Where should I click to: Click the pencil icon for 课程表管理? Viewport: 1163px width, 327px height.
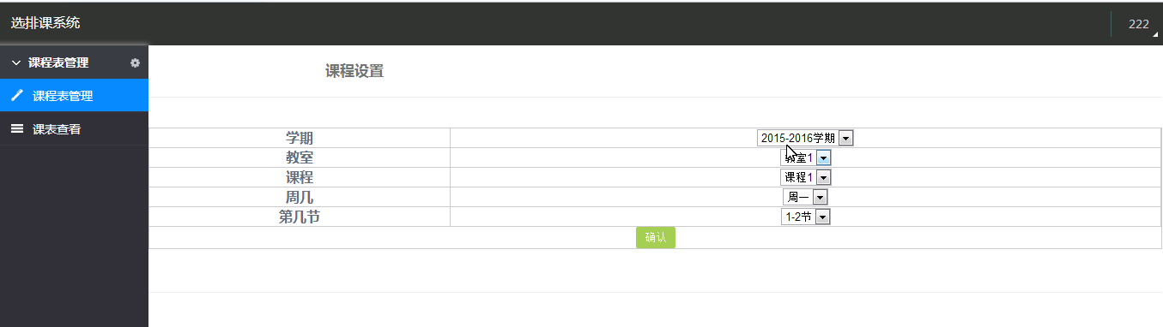point(16,96)
